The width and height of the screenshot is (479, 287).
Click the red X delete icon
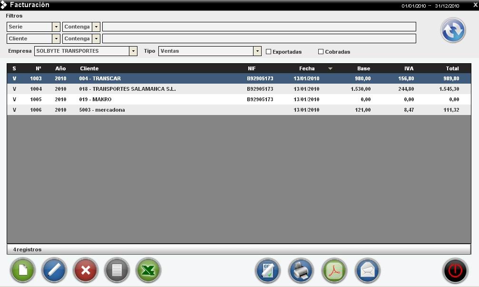(x=86, y=270)
